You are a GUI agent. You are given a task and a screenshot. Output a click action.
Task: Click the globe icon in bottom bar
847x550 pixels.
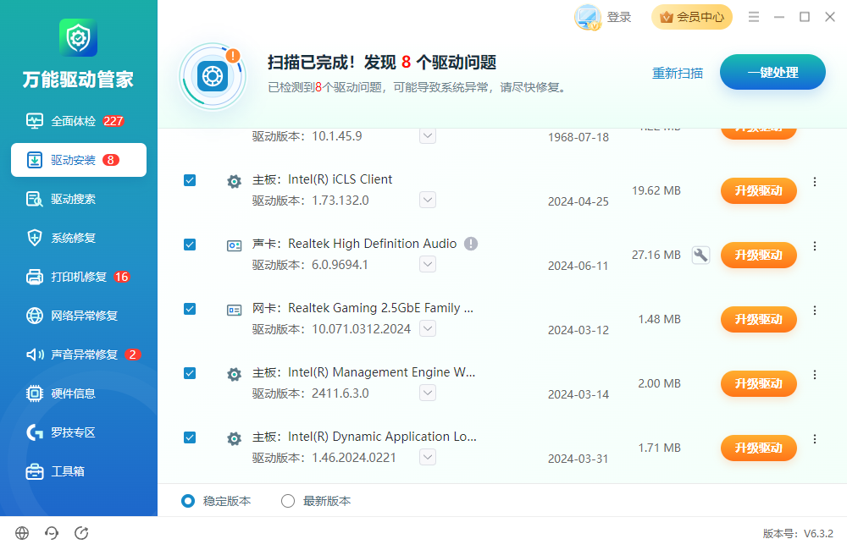(22, 533)
